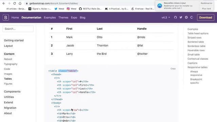Reload the page with the refresh icon

point(15,3)
